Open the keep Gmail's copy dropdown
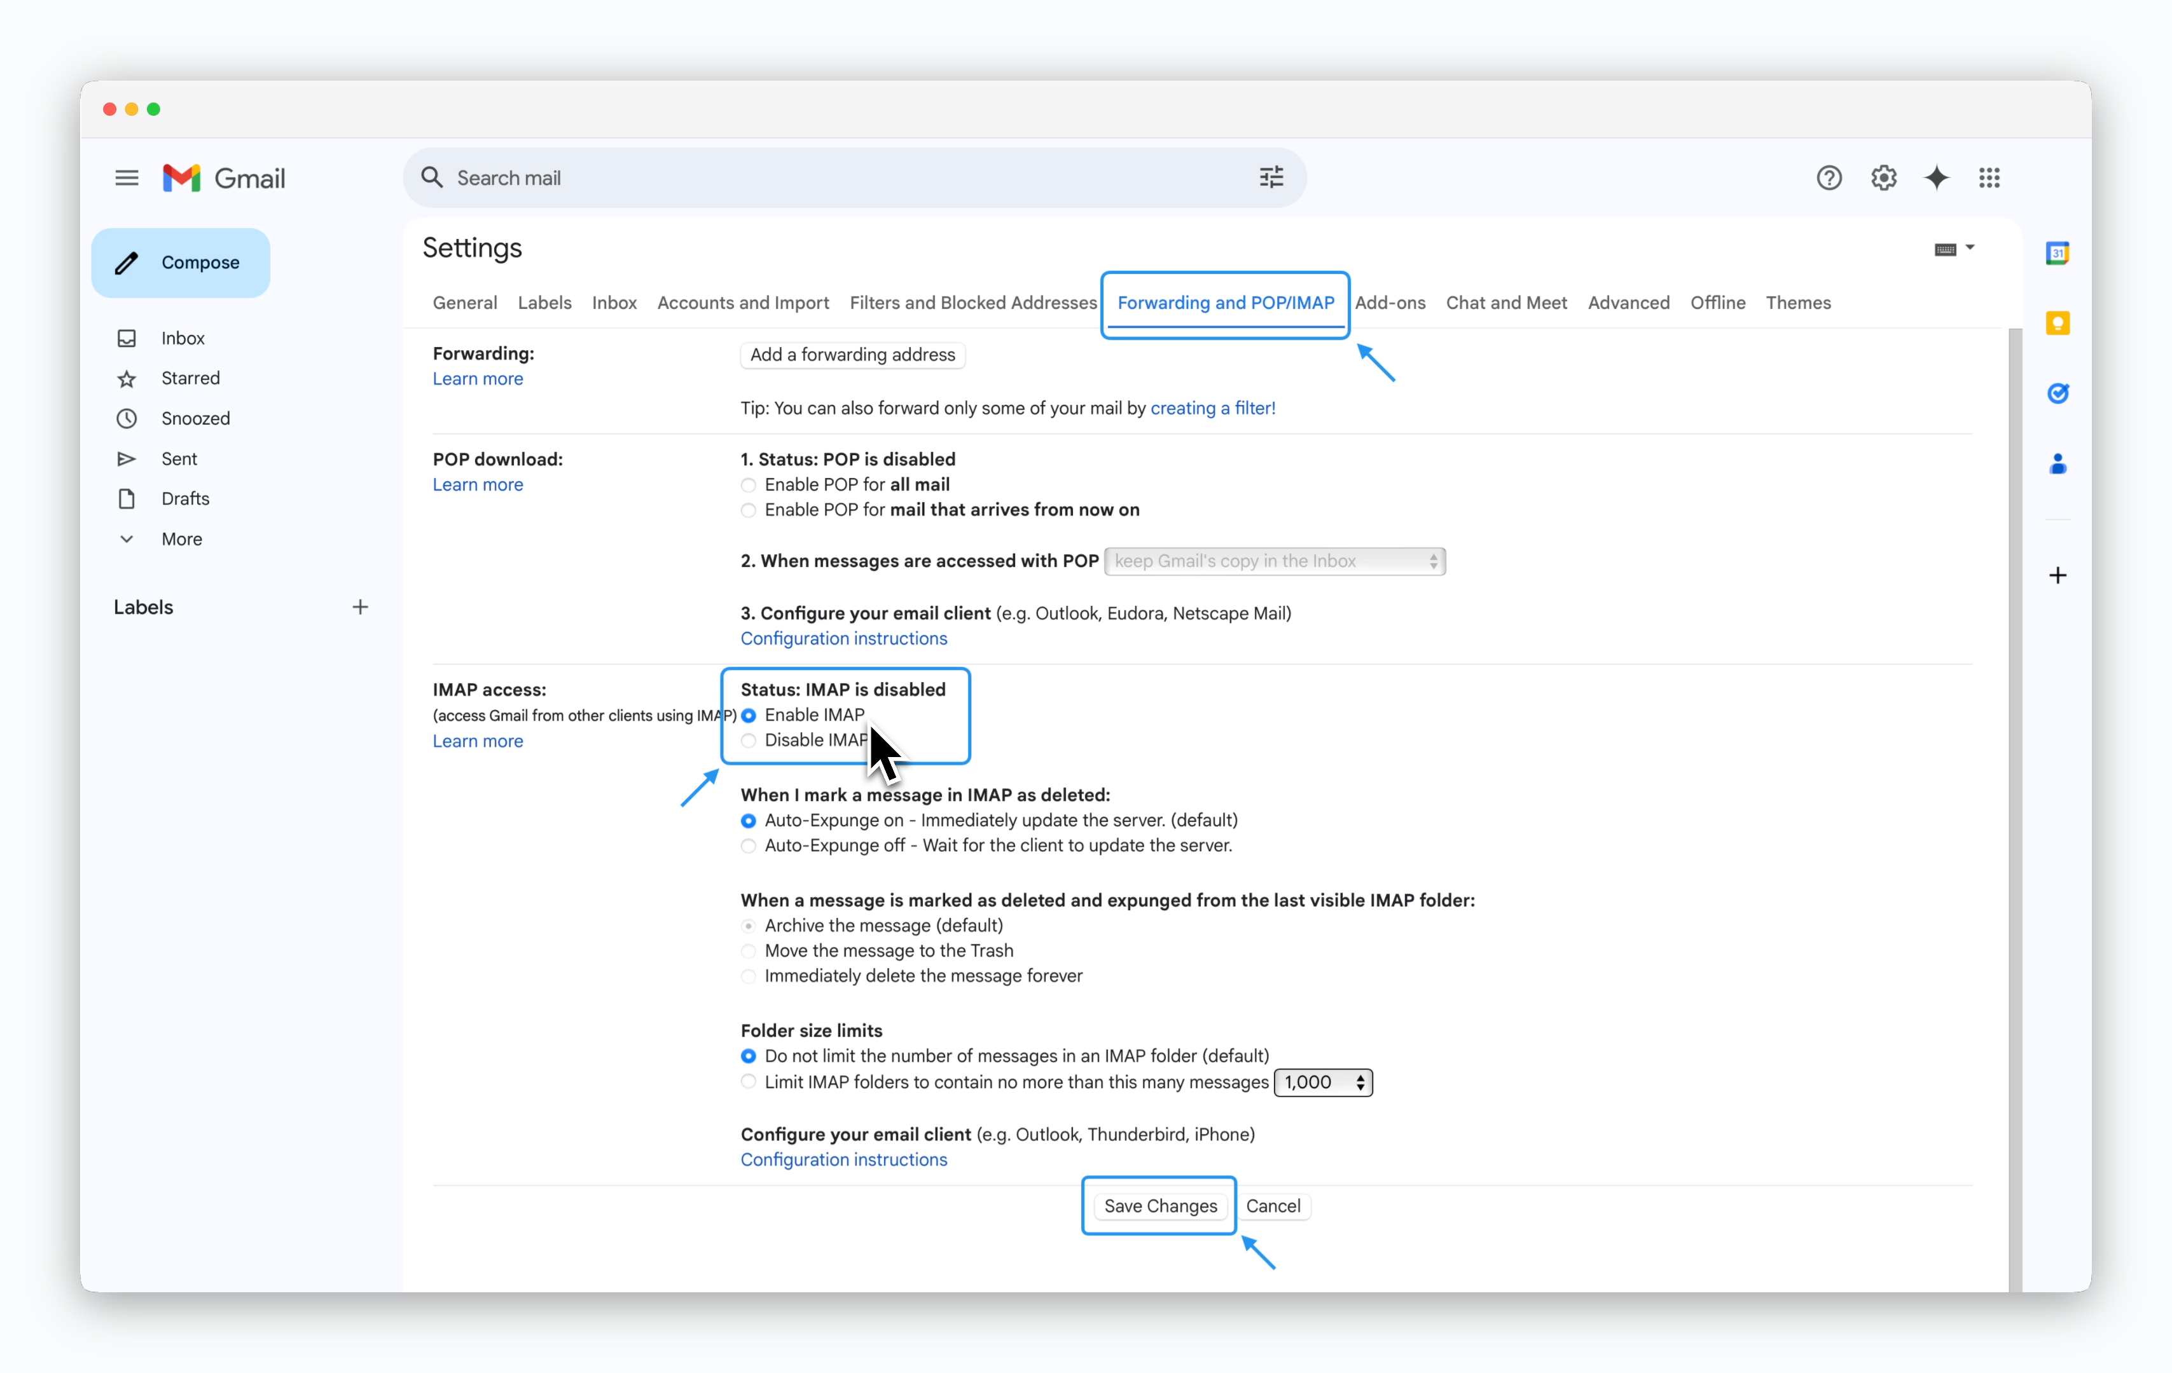2172x1373 pixels. [1275, 561]
